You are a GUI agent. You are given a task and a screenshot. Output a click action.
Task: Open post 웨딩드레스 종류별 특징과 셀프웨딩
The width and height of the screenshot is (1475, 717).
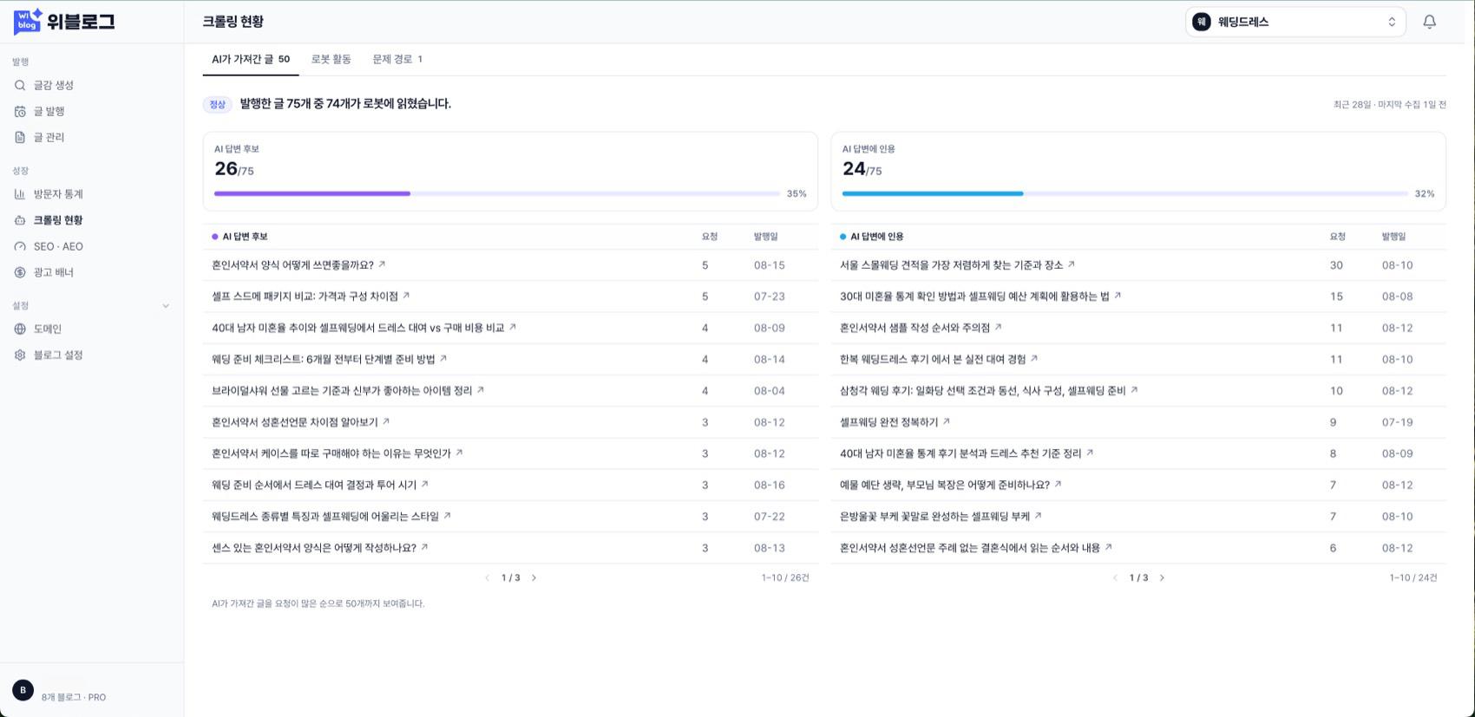click(x=325, y=516)
